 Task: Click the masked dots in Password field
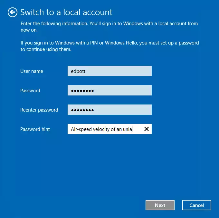point(82,91)
